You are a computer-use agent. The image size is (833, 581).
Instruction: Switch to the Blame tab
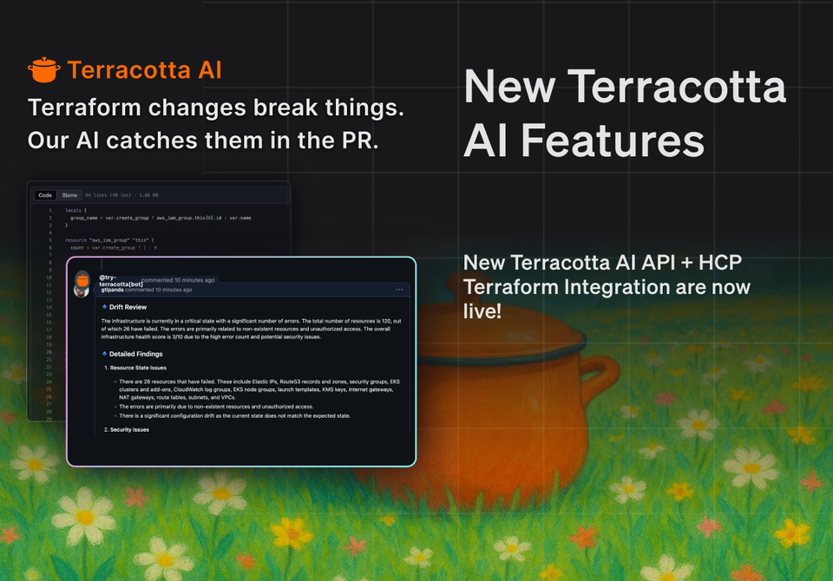[x=69, y=195]
